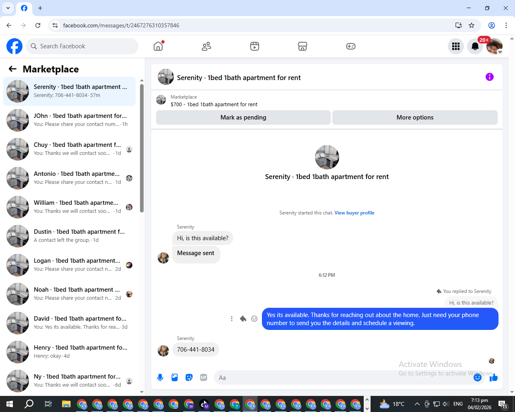Screen dimensions: 515x412
Task: Open a new browser tab
Action: [40, 8]
